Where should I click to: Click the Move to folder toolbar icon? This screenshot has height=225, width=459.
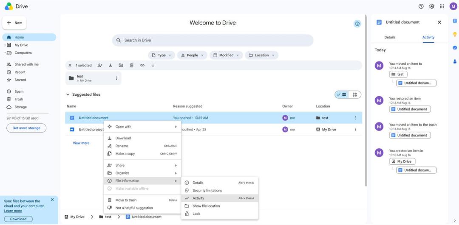(121, 65)
